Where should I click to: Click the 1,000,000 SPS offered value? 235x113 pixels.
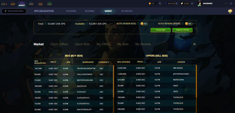point(122,74)
